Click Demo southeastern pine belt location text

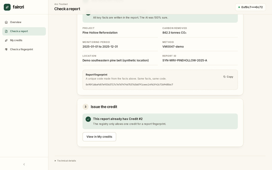point(115,60)
